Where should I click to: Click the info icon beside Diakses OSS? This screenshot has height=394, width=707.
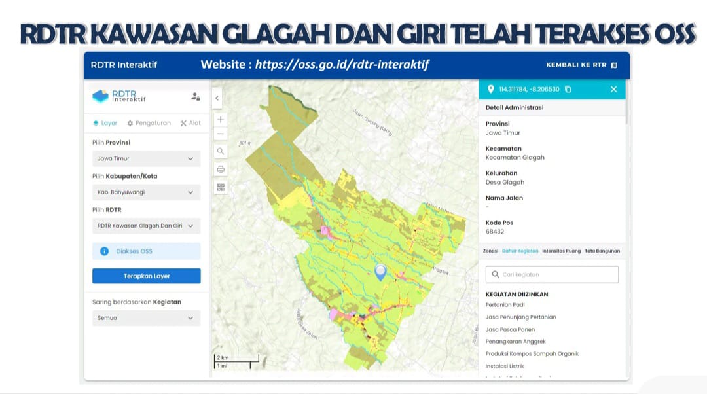pos(104,251)
